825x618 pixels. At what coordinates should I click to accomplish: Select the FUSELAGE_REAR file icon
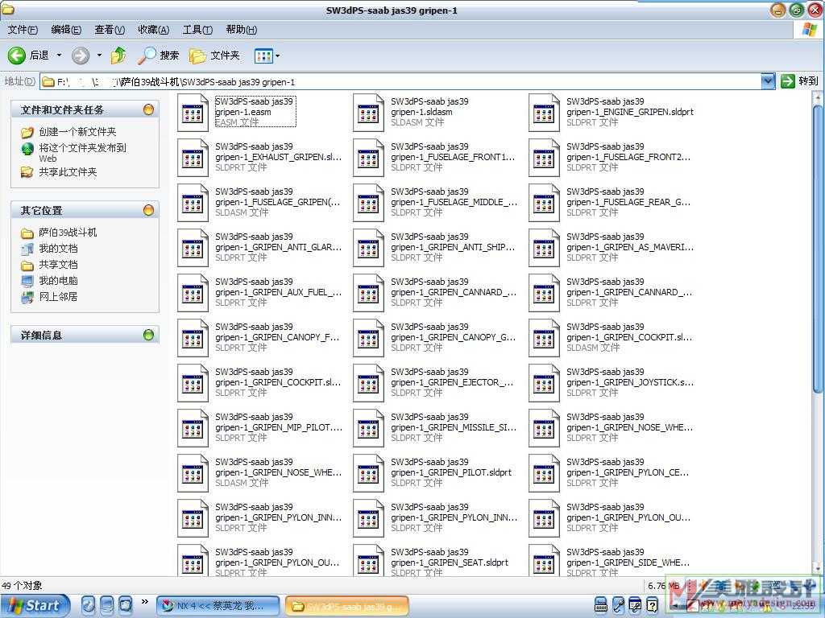coord(544,202)
